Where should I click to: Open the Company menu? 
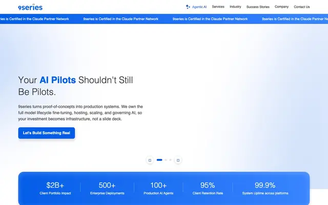[x=281, y=7]
